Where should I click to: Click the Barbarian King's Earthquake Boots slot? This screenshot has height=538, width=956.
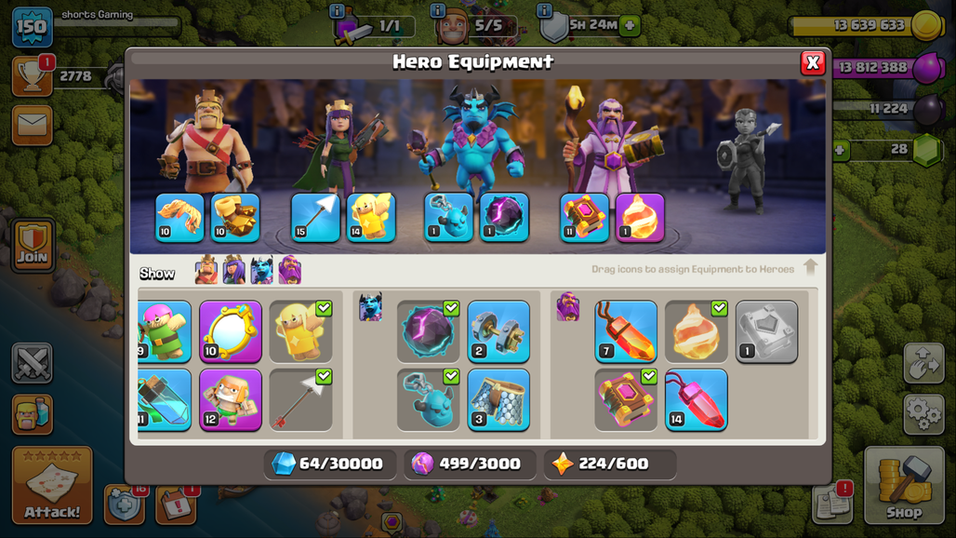point(235,218)
